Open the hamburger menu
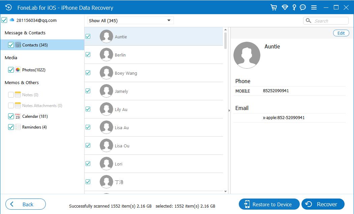Viewport: 354px width, 214px height. pyautogui.click(x=314, y=7)
